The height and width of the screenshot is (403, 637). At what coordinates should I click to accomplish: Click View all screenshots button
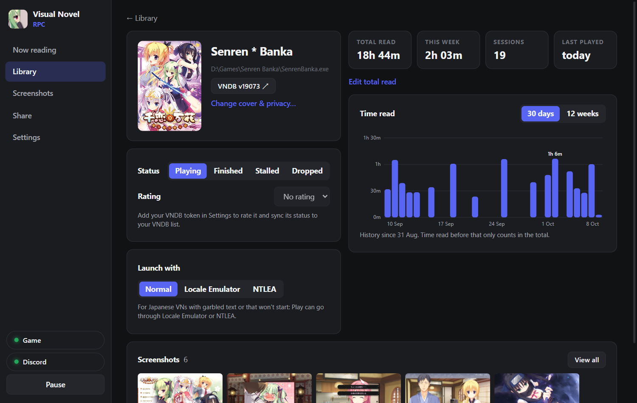[587, 360]
